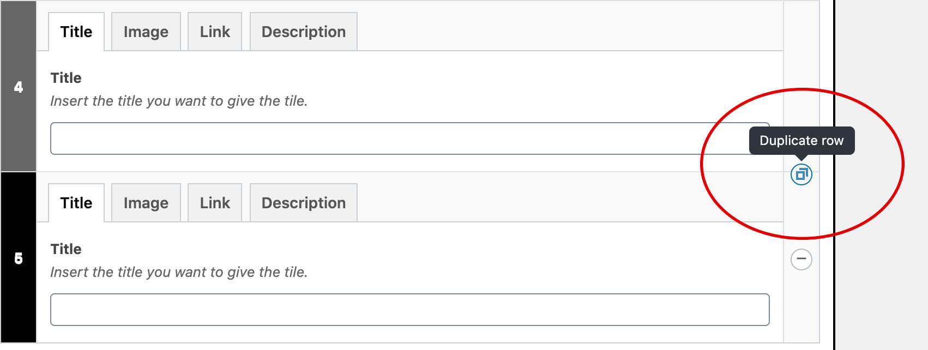
Task: Click the Duplicate row icon
Action: [x=801, y=174]
